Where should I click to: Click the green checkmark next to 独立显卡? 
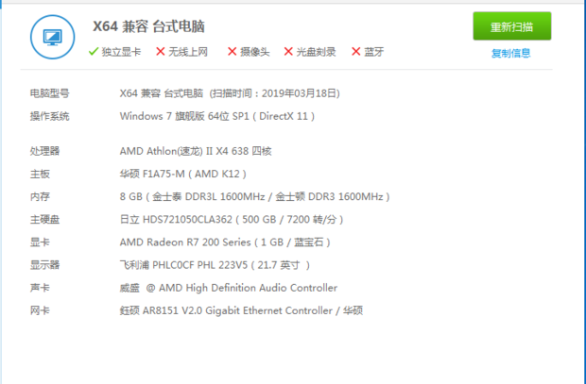pyautogui.click(x=94, y=52)
